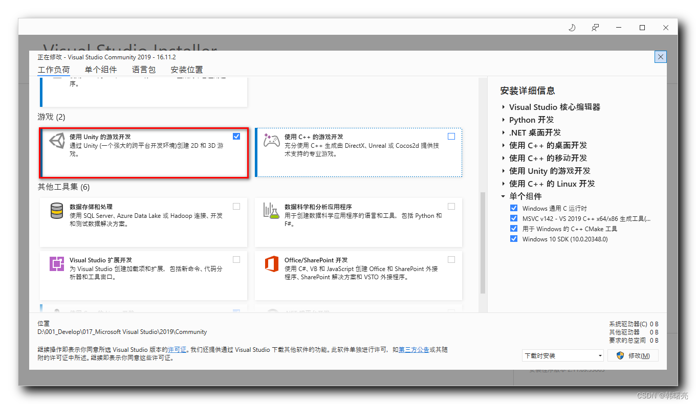Switch to 安装位置 tab
This screenshot has width=696, height=404.
pos(187,70)
